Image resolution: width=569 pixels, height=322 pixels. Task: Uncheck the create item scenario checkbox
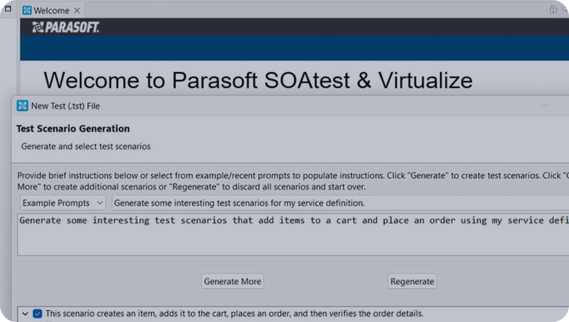(37, 314)
